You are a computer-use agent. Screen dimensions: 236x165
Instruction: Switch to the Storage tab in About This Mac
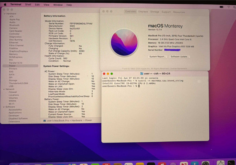coord(155,12)
